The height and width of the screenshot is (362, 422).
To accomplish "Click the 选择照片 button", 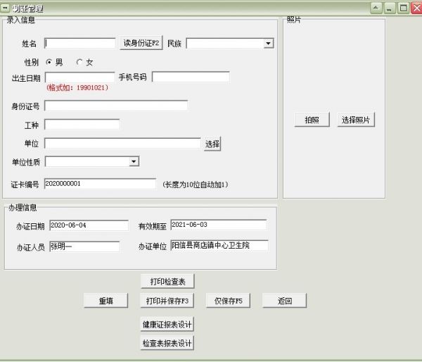I will coord(356,120).
